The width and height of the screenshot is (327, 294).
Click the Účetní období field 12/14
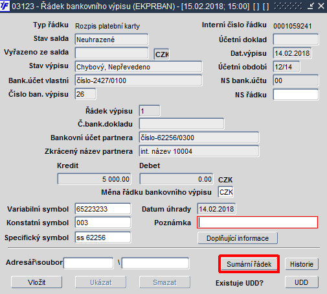286,67
